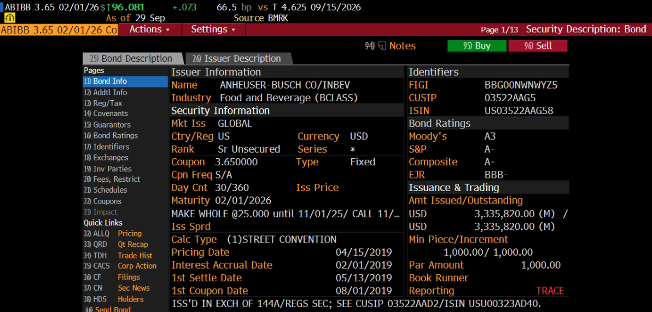This screenshot has height=312, width=652.
Task: Click the Industry value Food and Beverage
Action: [x=289, y=98]
